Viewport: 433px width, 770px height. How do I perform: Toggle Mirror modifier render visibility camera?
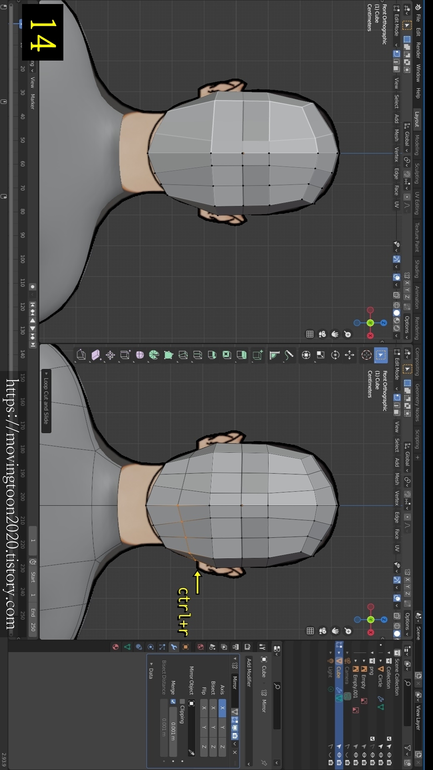(x=235, y=736)
